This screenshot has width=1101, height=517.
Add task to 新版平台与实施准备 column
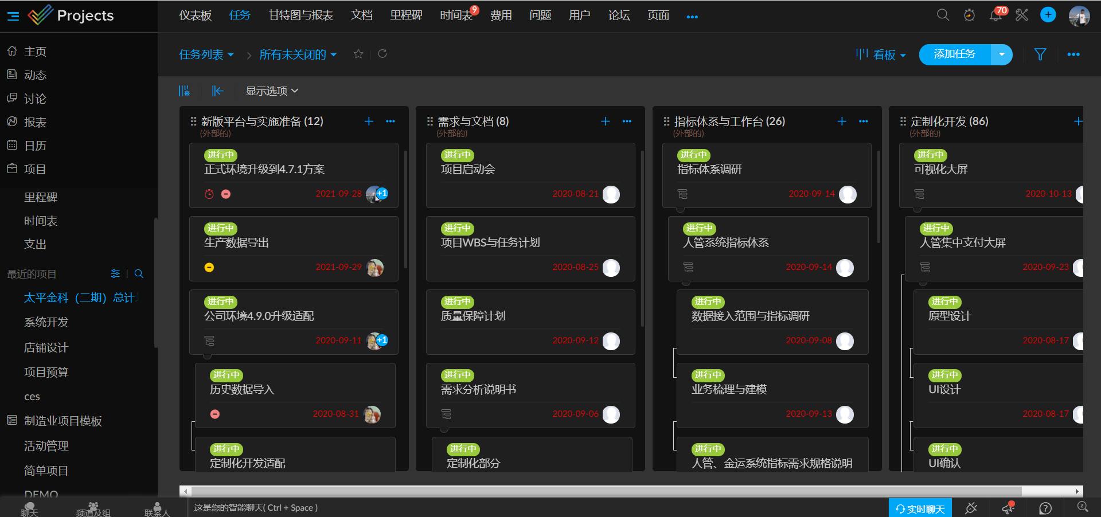pos(369,121)
